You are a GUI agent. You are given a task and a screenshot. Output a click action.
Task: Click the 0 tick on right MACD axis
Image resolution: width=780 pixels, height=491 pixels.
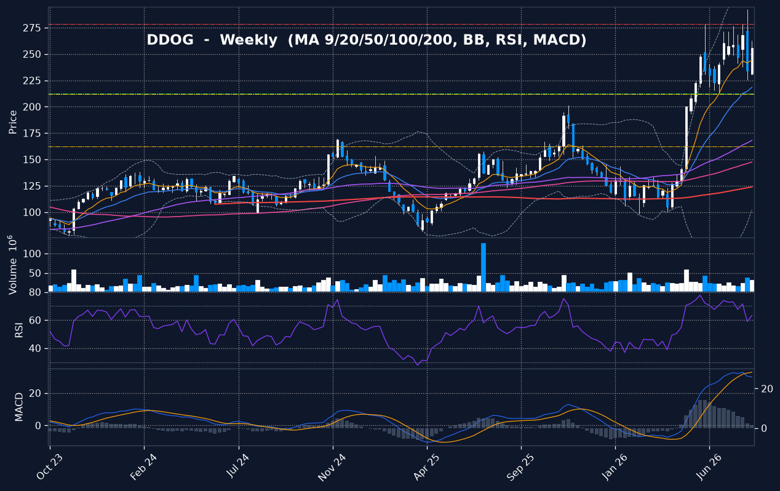pyautogui.click(x=764, y=428)
